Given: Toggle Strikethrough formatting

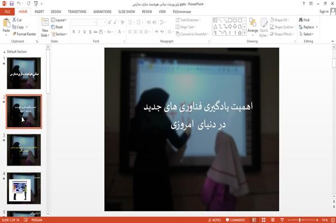Looking at the screenshot, I should coord(96,32).
